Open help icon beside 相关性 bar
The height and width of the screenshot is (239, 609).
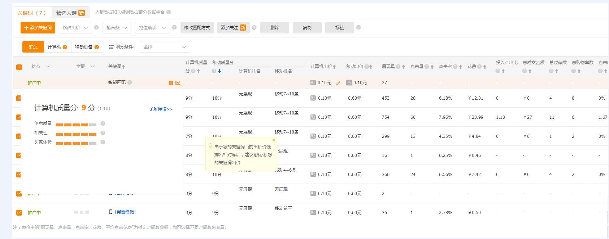click(103, 133)
